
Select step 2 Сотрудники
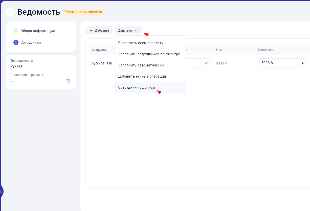point(27,42)
